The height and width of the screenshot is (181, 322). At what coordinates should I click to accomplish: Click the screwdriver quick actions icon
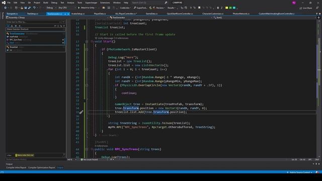point(82,112)
